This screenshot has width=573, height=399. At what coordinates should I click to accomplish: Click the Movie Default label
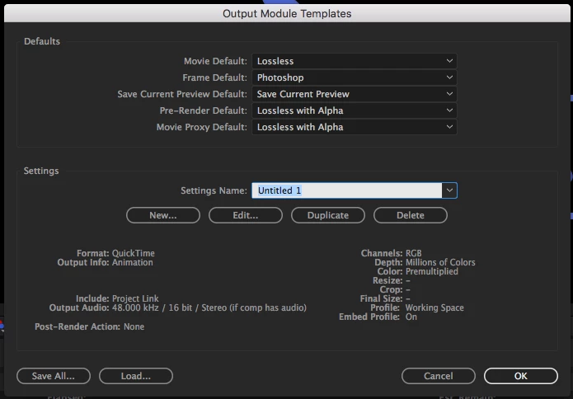pyautogui.click(x=216, y=61)
